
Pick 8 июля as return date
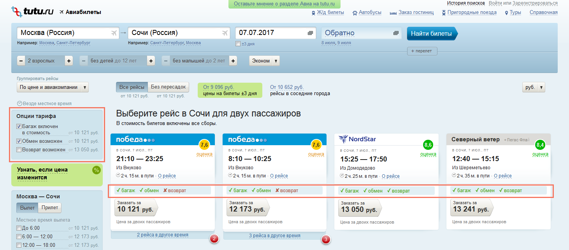[x=328, y=43]
